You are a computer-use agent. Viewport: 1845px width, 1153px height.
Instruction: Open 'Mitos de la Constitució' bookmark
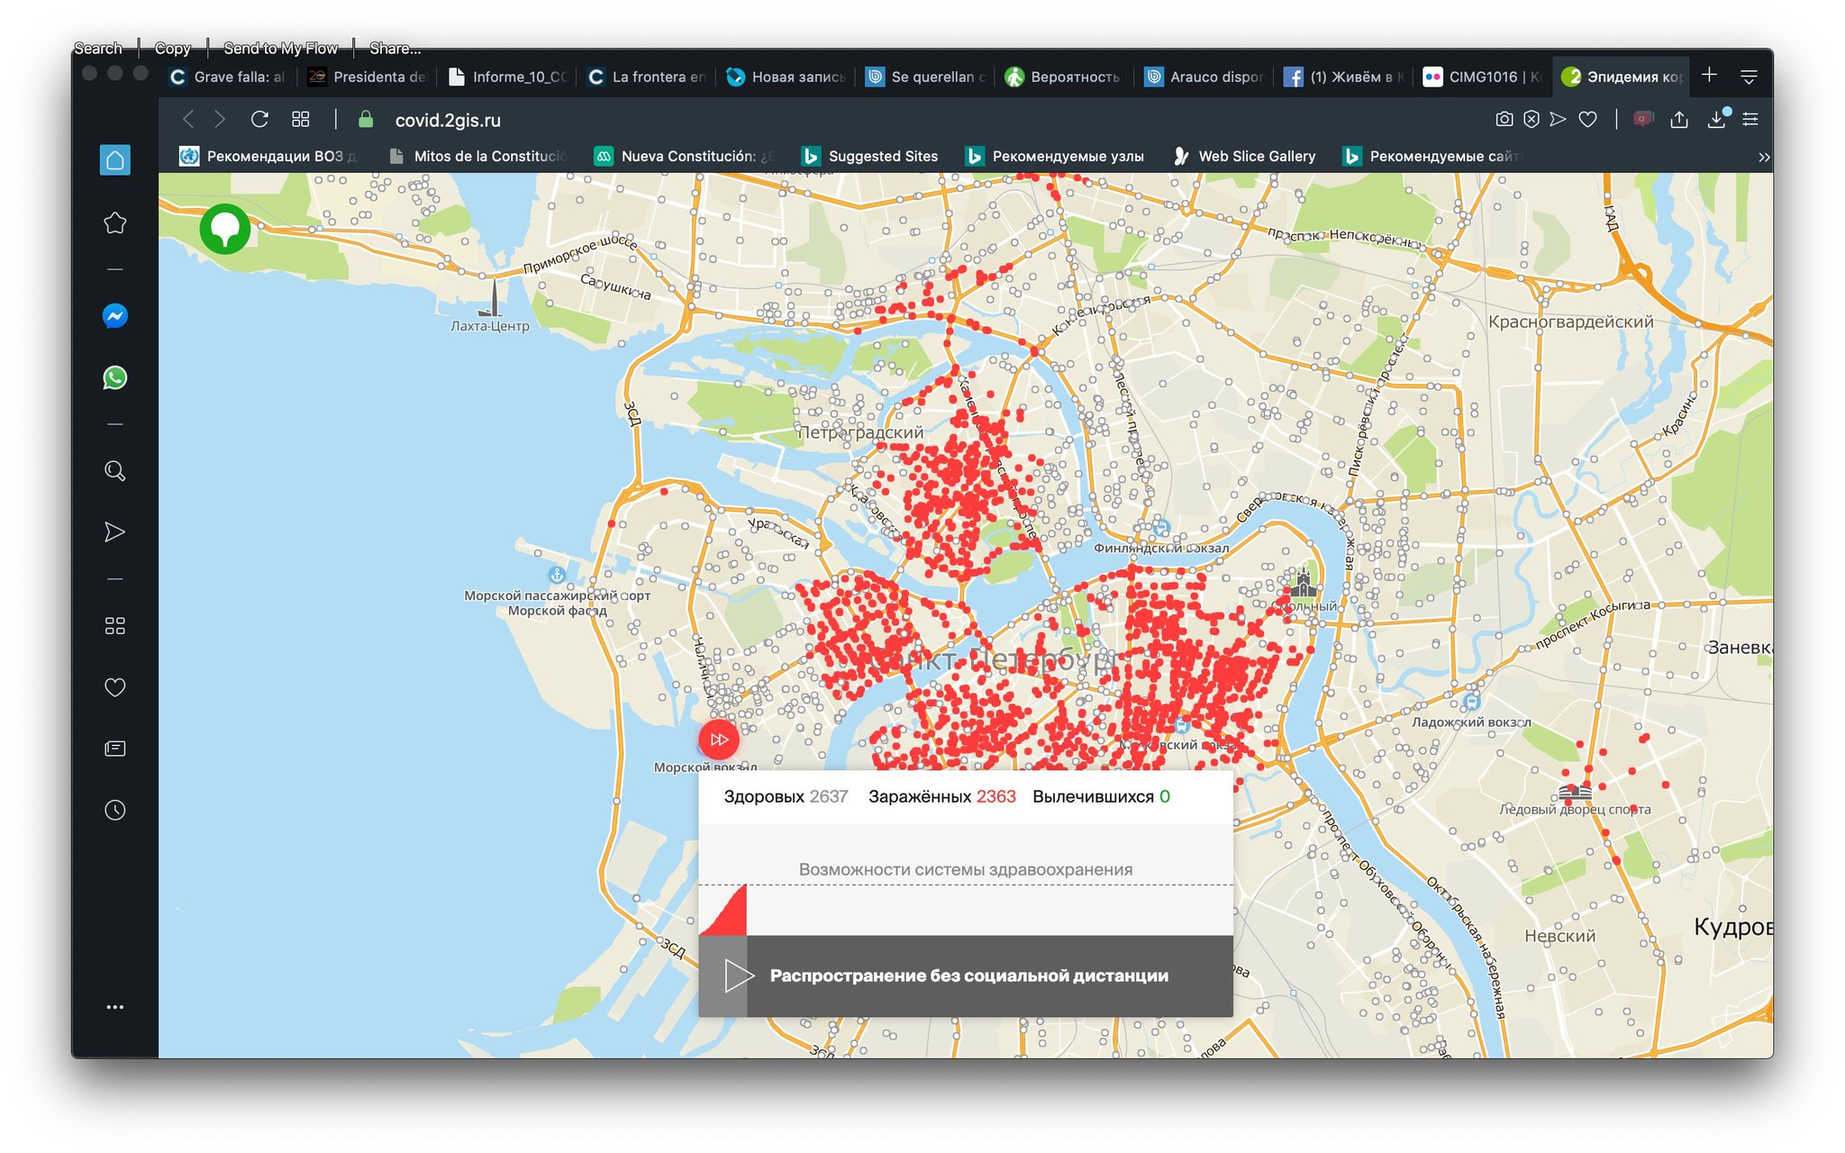tap(477, 156)
